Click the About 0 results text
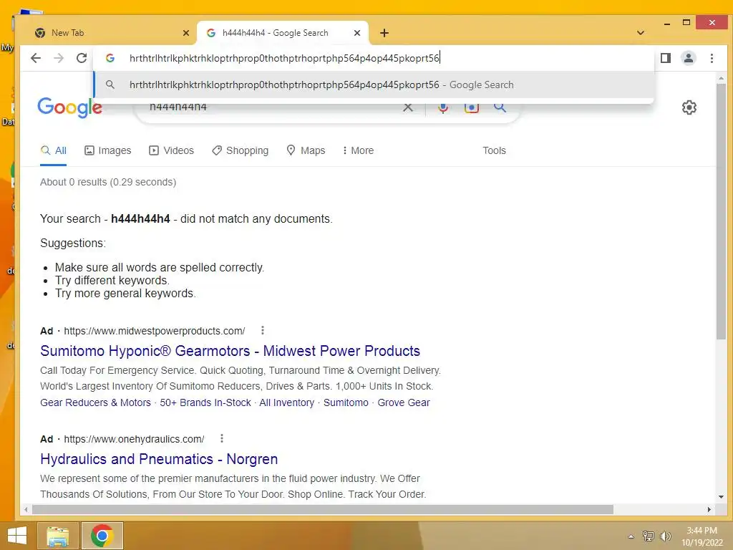Image resolution: width=733 pixels, height=550 pixels. coord(108,182)
